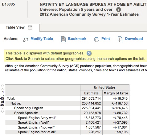Click the estimate value 225,894,441
147x135 pixels.
pos(91,108)
